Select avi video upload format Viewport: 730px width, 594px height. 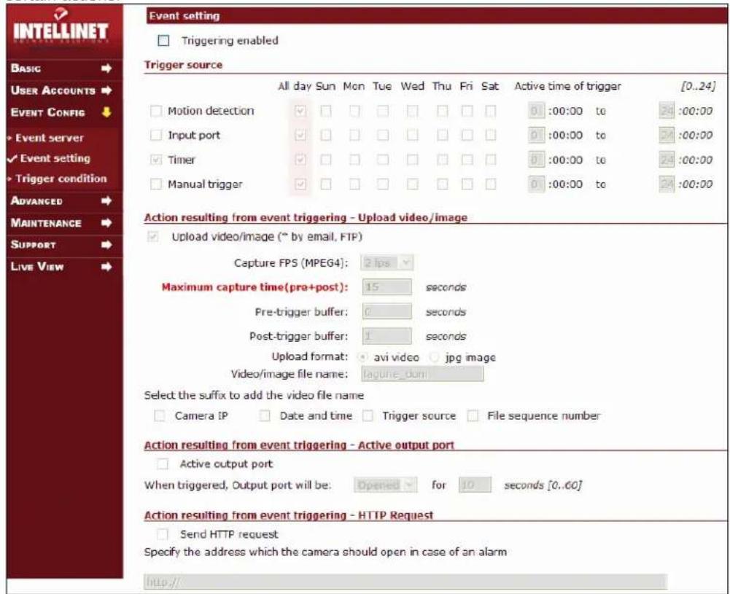tap(362, 357)
